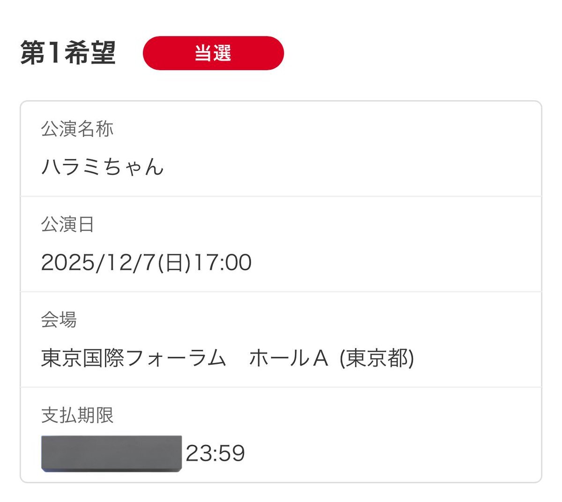Select the 23:59 deadline time
The height and width of the screenshot is (502, 562).
coord(215,454)
